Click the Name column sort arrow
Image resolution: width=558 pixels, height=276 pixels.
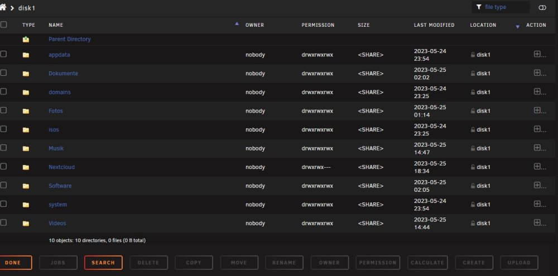pyautogui.click(x=237, y=24)
